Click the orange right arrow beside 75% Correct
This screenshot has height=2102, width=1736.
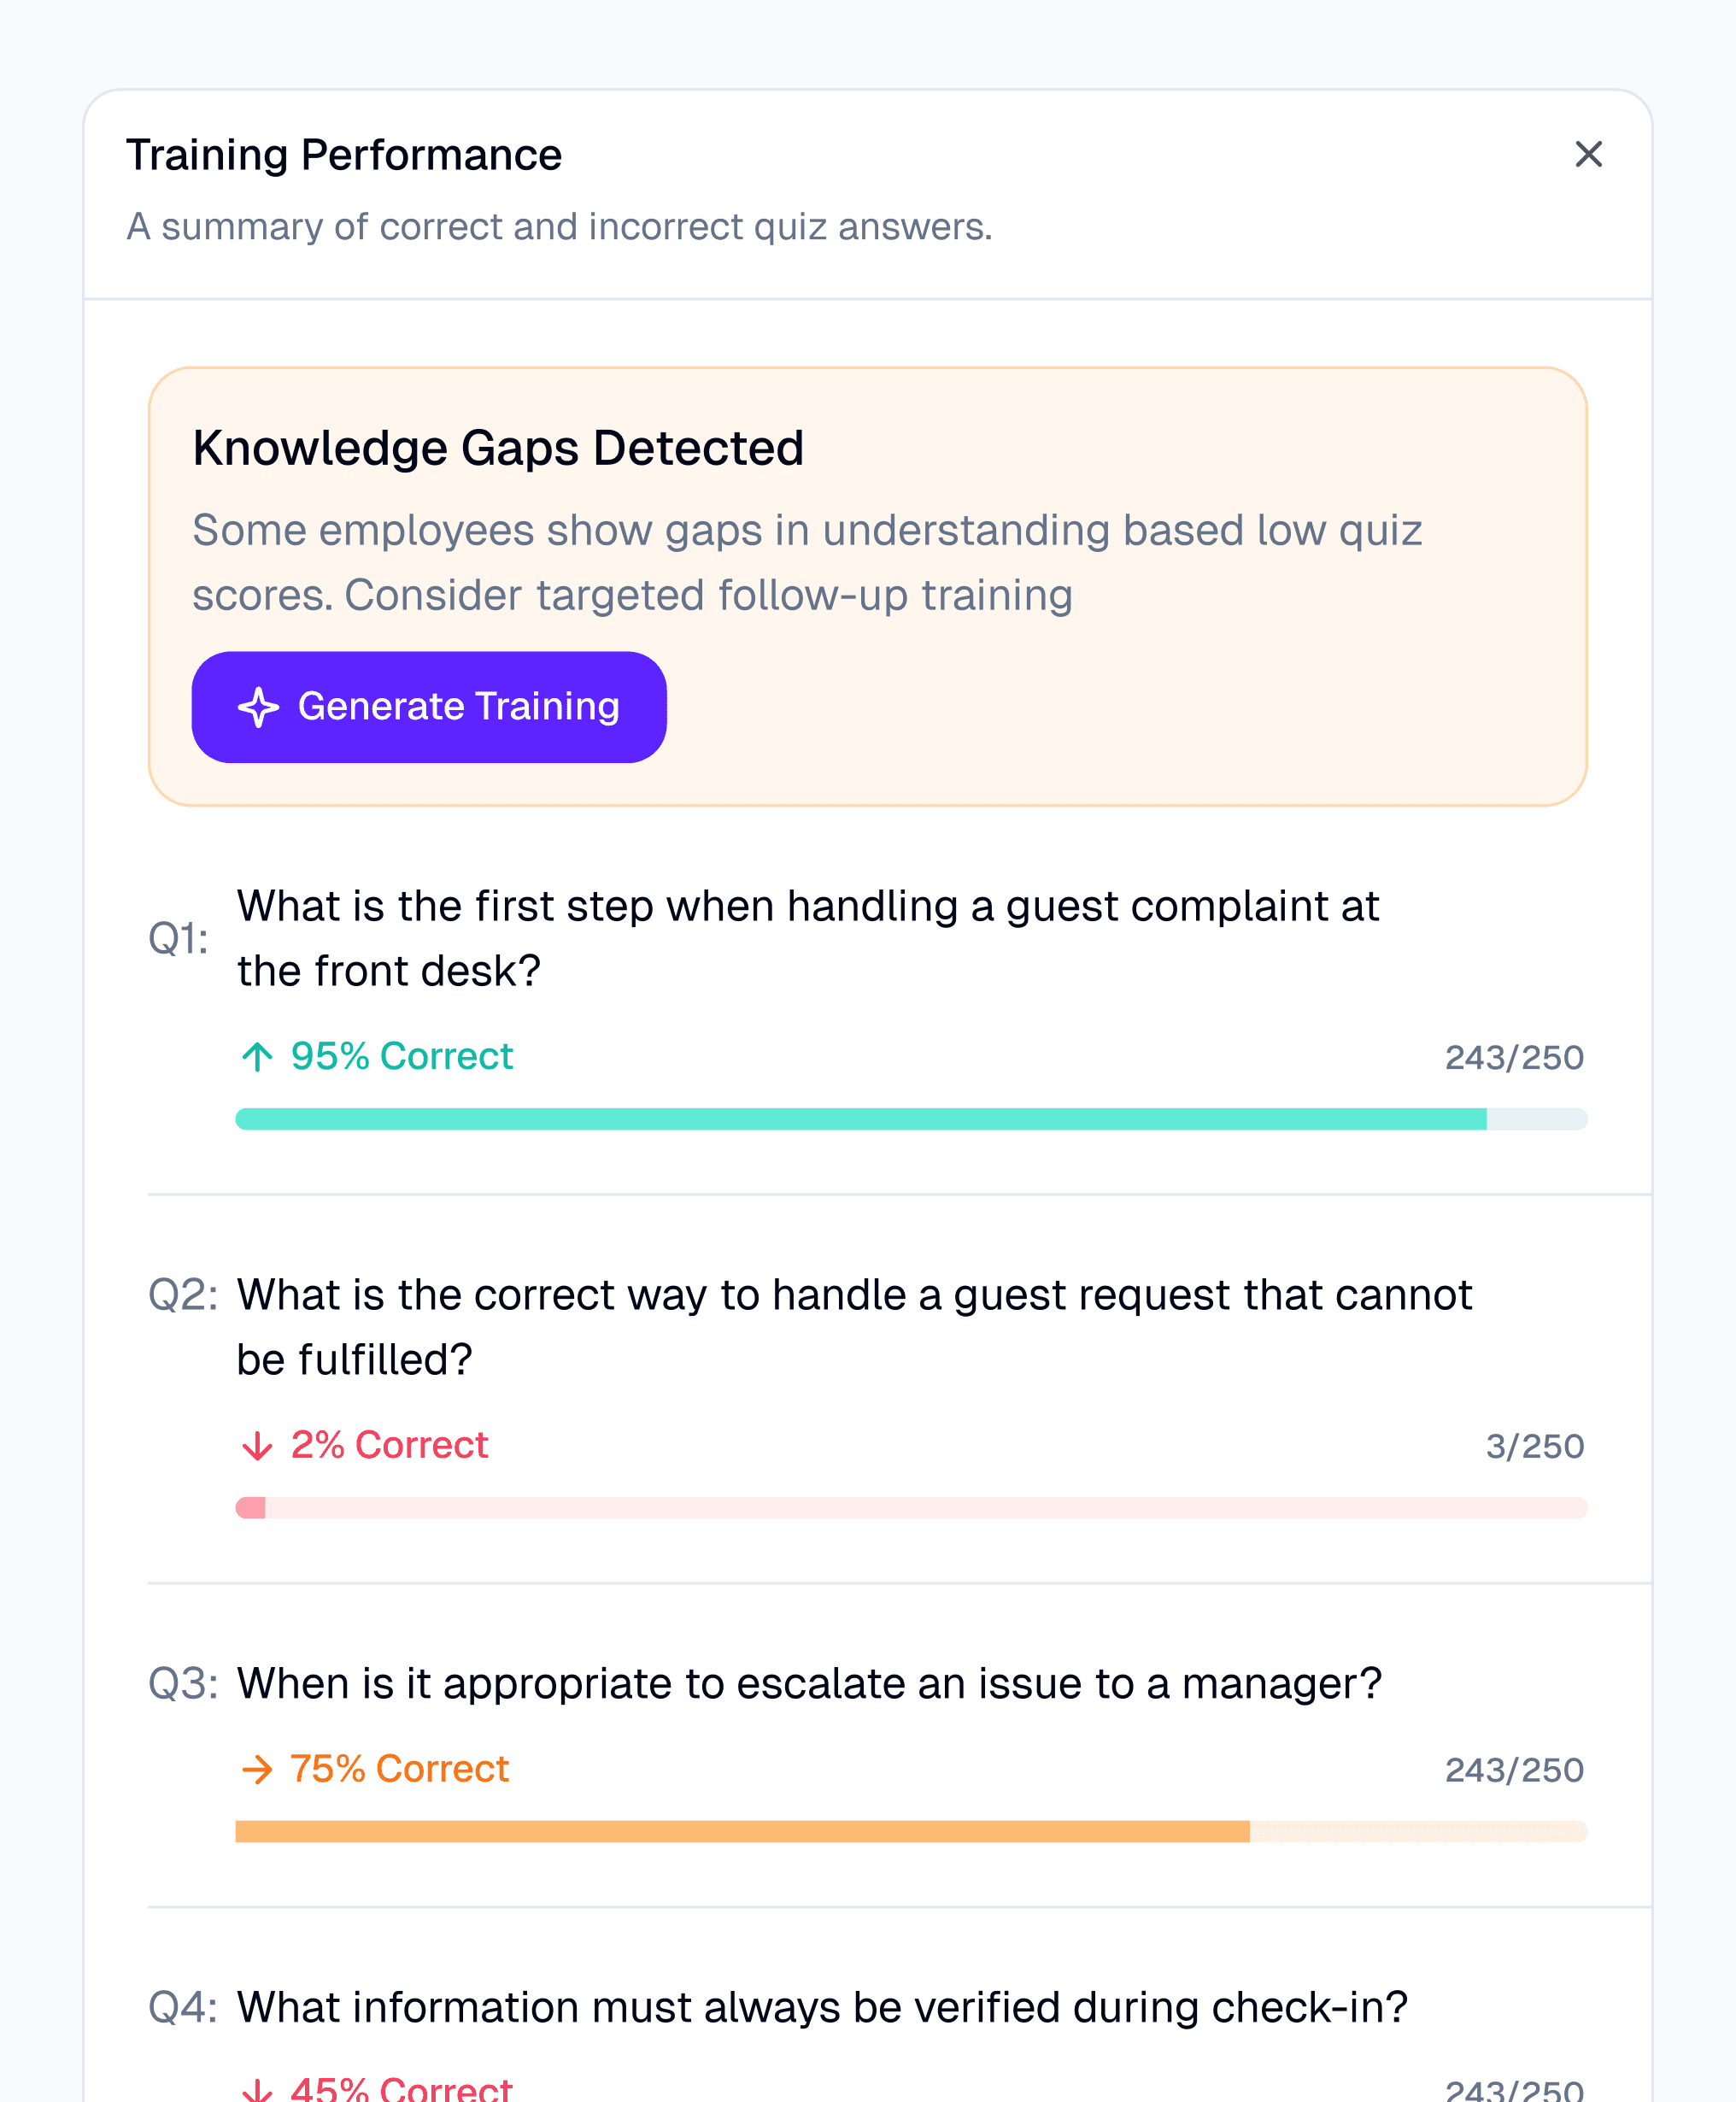click(257, 1769)
